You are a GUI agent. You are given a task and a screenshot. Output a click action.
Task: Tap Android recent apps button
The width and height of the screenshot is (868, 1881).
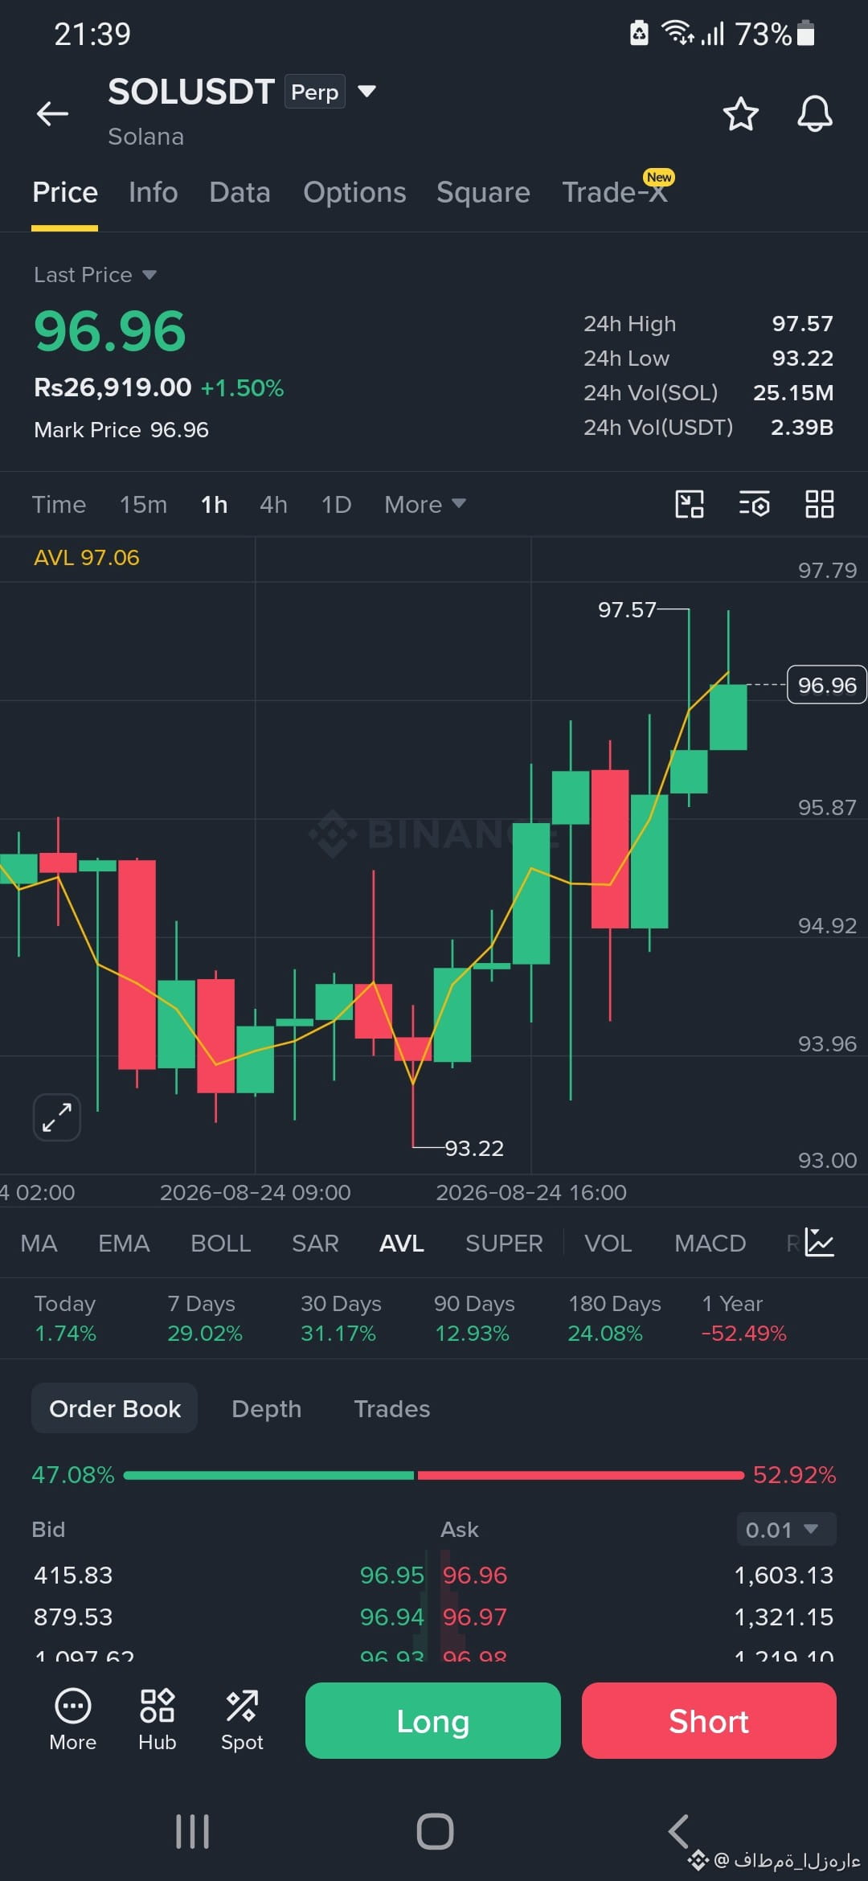pyautogui.click(x=192, y=1832)
